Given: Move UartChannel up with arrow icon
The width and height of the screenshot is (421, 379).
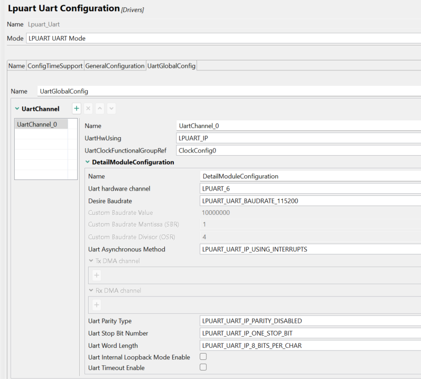Looking at the screenshot, I should [x=100, y=109].
